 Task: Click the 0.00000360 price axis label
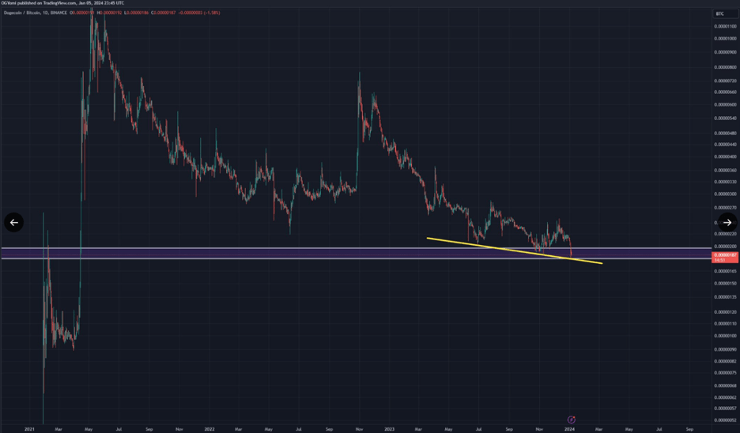[x=725, y=170]
